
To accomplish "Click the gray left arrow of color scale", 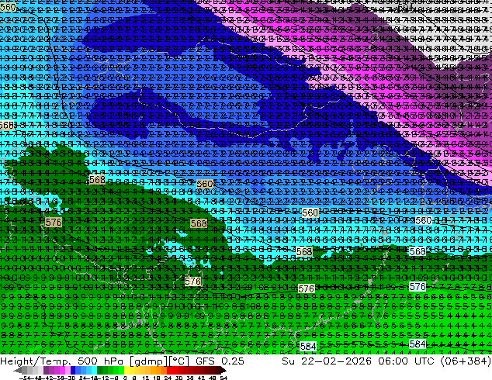I will pos(18,370).
